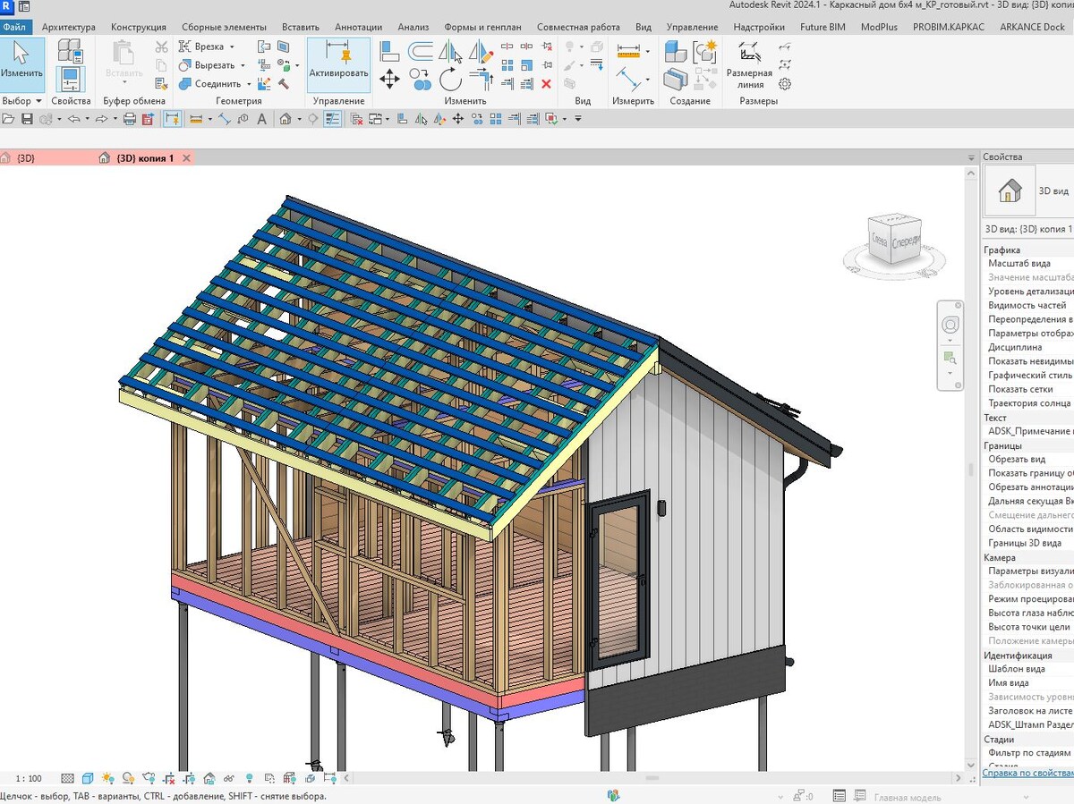Toggle visual style cube in view bar
This screenshot has height=804, width=1074.
[x=88, y=778]
